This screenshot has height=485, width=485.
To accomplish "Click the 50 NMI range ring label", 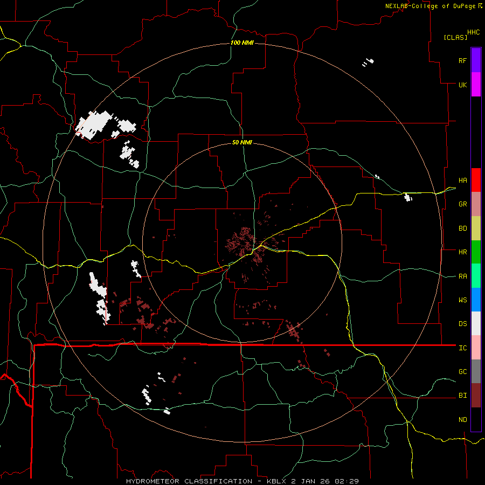I will pos(242,142).
